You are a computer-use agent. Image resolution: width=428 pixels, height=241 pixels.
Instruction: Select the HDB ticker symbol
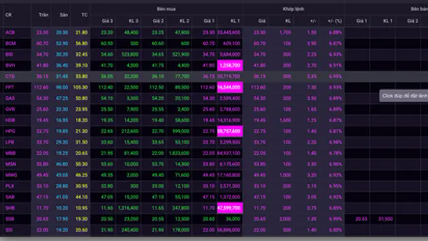[10, 120]
